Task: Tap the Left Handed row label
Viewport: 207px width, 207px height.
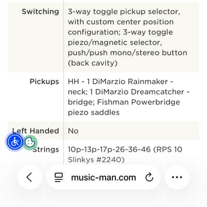Action: click(36, 131)
